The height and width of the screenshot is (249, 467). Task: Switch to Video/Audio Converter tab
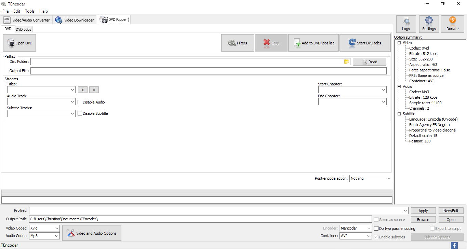[x=27, y=20]
